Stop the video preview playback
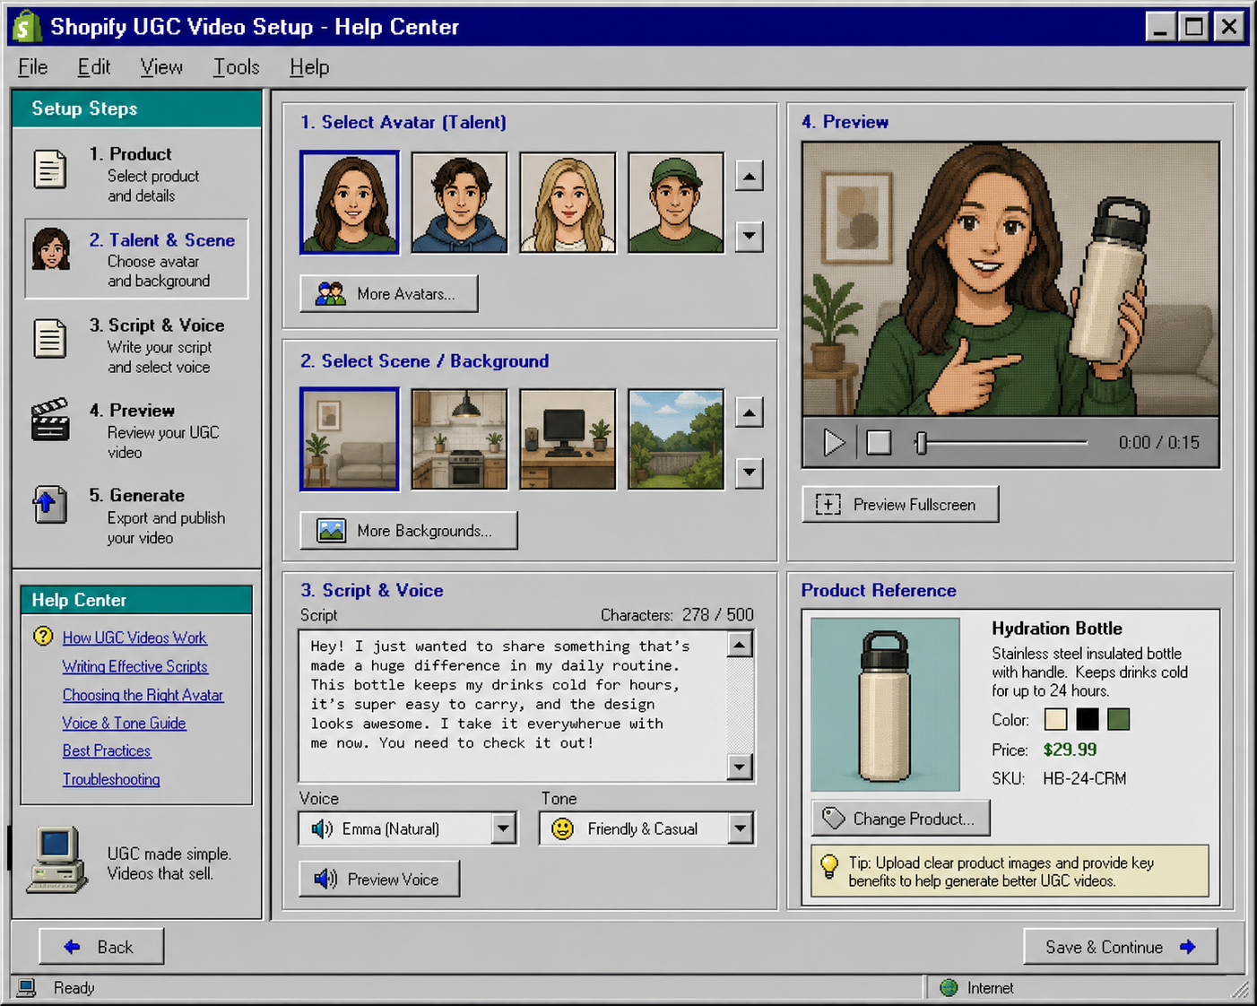 click(879, 442)
